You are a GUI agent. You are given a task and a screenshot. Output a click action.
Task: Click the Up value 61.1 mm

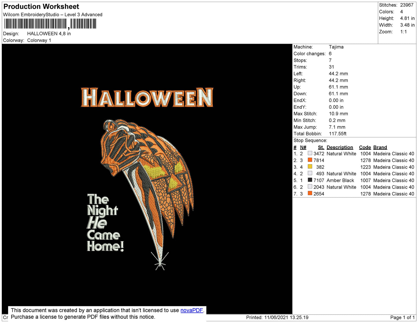(x=338, y=87)
